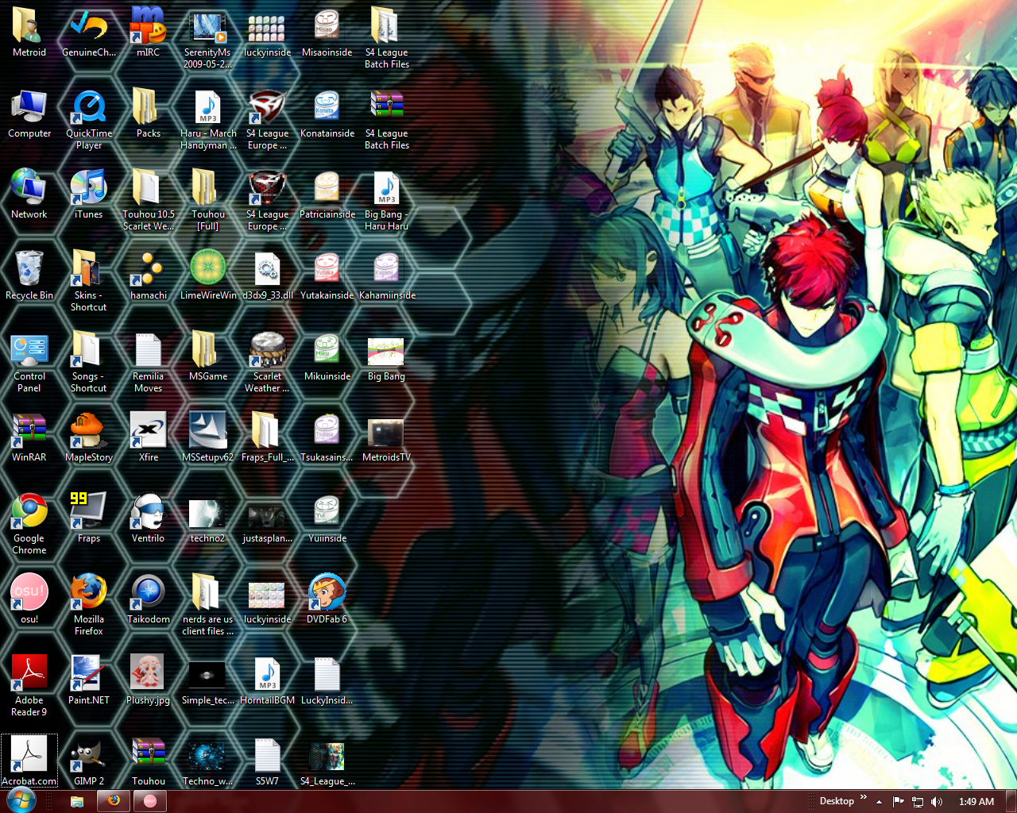Open the Touhou [Full] folder

point(208,200)
